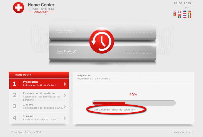The width and height of the screenshot is (203, 137).
Task: Select step 4 Terminé
Action: coord(39,118)
